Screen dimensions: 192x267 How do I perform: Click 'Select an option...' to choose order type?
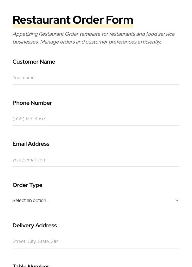pos(31,201)
